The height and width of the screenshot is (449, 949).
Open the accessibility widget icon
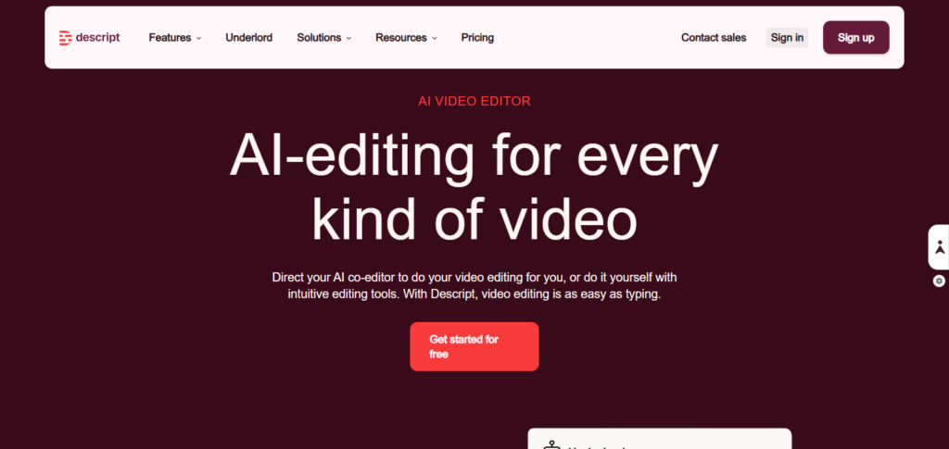coord(939,247)
